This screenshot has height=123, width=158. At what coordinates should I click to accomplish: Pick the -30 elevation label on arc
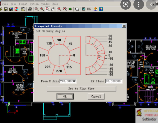coord(111,65)
